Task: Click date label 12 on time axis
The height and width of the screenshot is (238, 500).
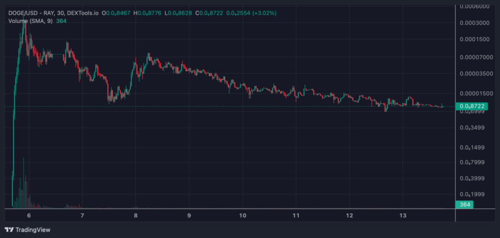Action: pos(349,215)
